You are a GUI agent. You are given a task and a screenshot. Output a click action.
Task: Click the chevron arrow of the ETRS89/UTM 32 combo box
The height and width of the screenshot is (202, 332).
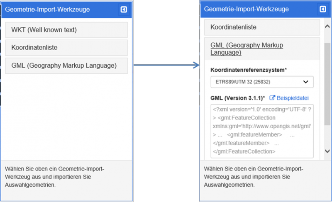click(306, 82)
